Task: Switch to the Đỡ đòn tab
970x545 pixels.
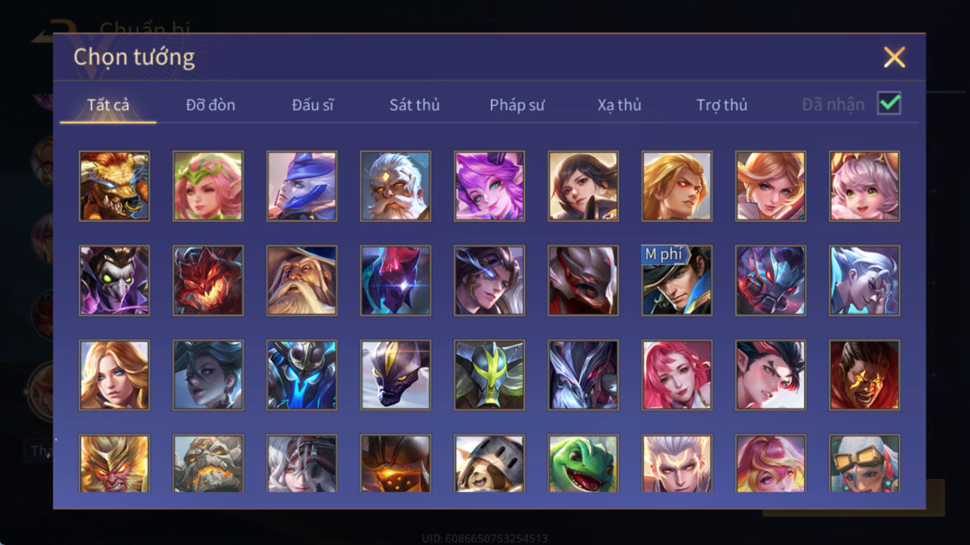Action: click(x=210, y=105)
